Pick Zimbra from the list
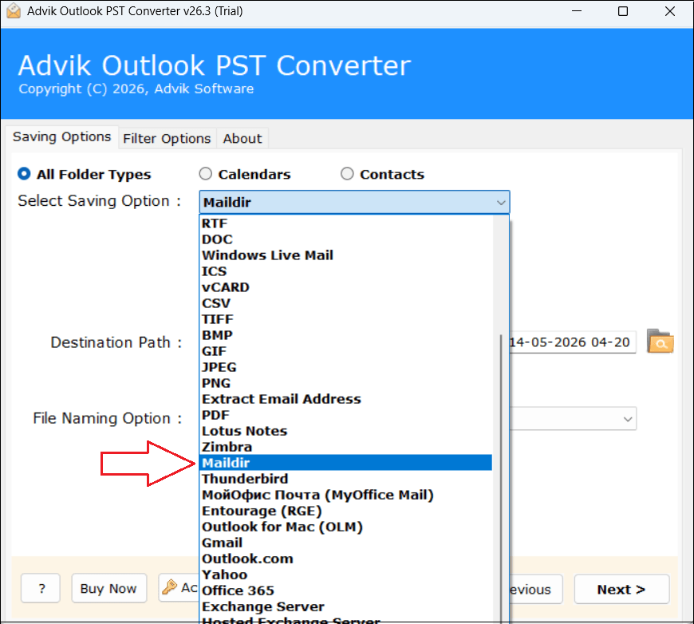This screenshot has height=624, width=694. tap(345, 446)
